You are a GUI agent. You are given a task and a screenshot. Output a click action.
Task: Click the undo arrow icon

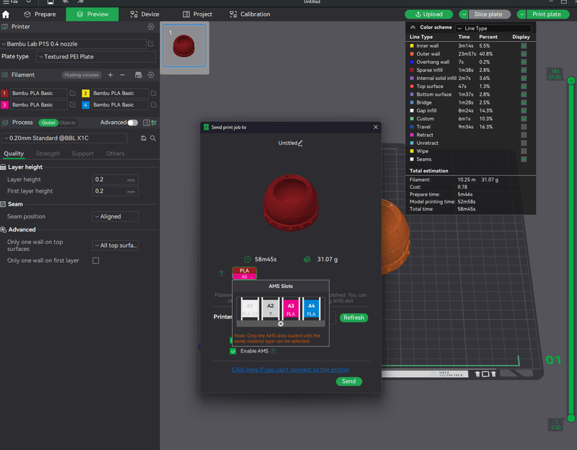point(66,2)
